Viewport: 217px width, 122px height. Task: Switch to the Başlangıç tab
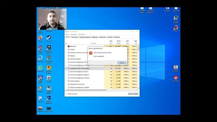[x=95, y=37]
